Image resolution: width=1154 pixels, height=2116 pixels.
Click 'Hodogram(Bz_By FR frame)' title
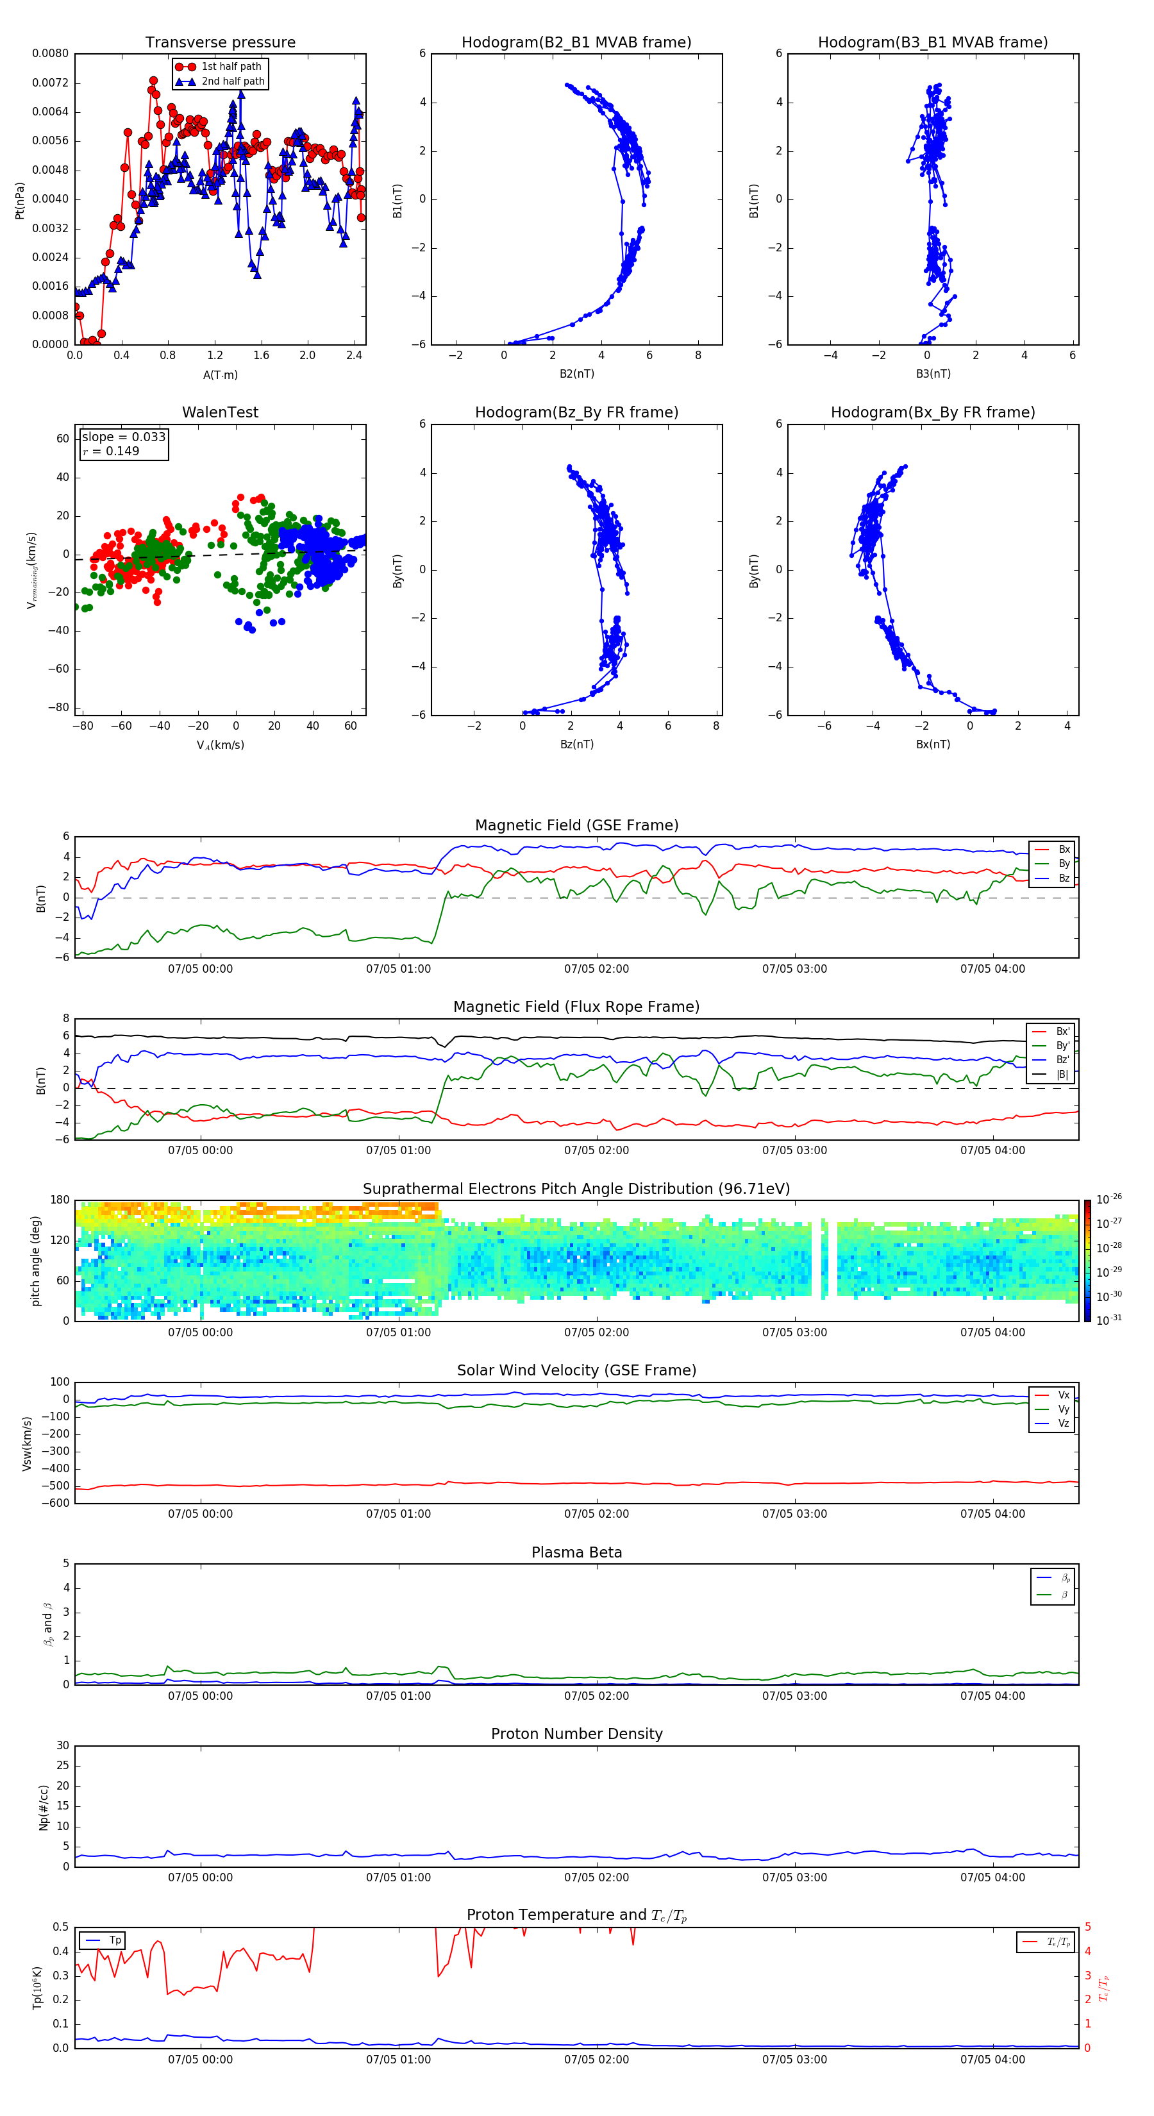coord(576,412)
